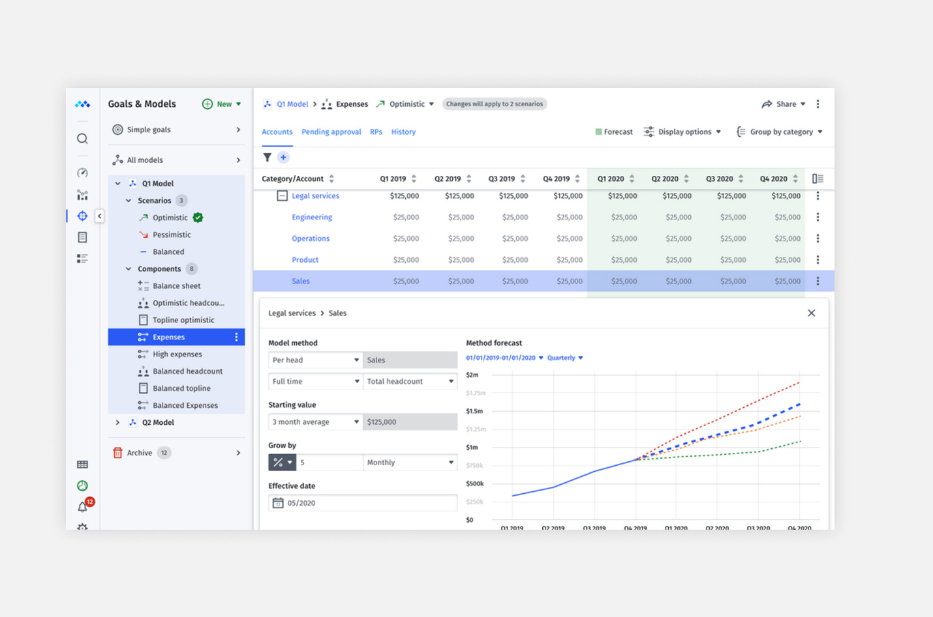This screenshot has height=617, width=933.
Task: Open notifications bell with red badge
Action: (x=83, y=506)
